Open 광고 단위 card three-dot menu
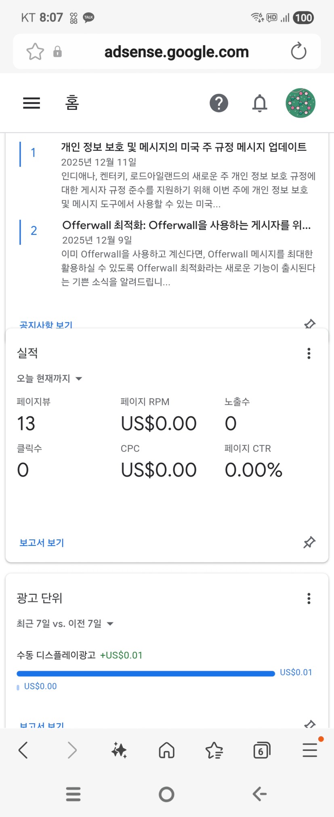 pyautogui.click(x=309, y=598)
